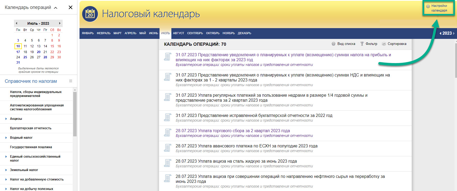Switch to ДЕКАБРЬ month tab

(x=244, y=33)
